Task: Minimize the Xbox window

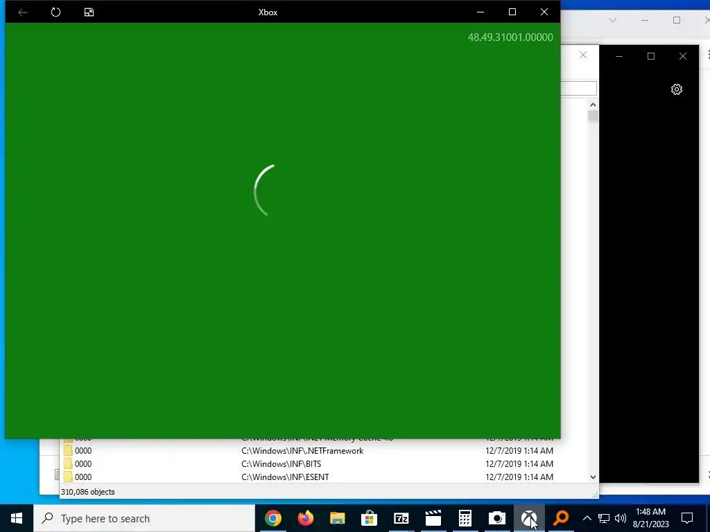Action: (x=480, y=12)
